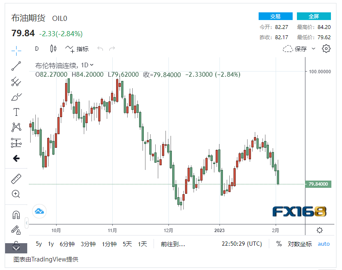Toggle logarithmic scale 对数坐标
342x270 pixels.
(300, 244)
